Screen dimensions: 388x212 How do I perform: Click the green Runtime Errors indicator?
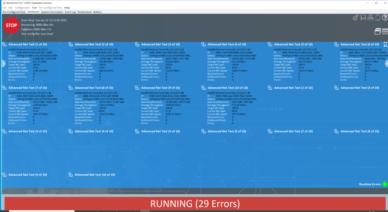point(384,184)
